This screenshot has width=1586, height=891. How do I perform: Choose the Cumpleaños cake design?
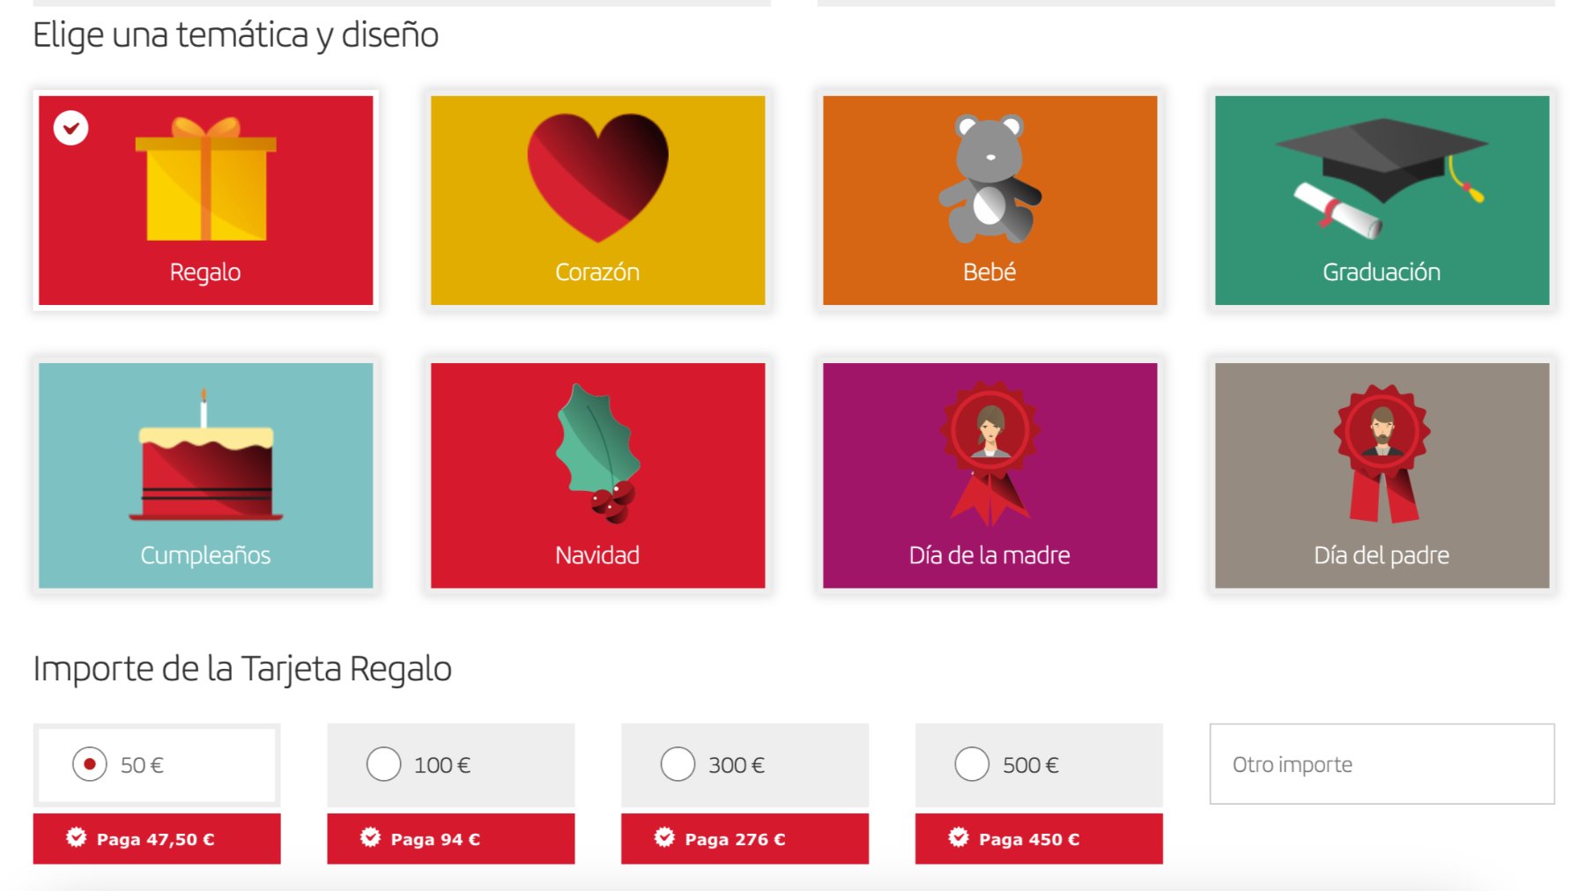point(205,474)
